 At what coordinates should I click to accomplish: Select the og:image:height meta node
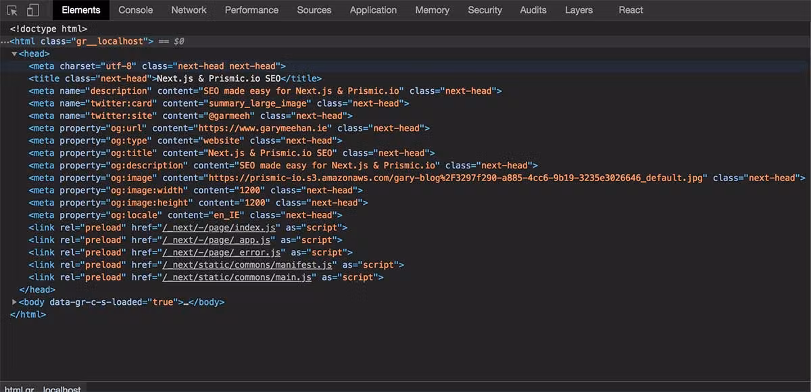tap(198, 203)
